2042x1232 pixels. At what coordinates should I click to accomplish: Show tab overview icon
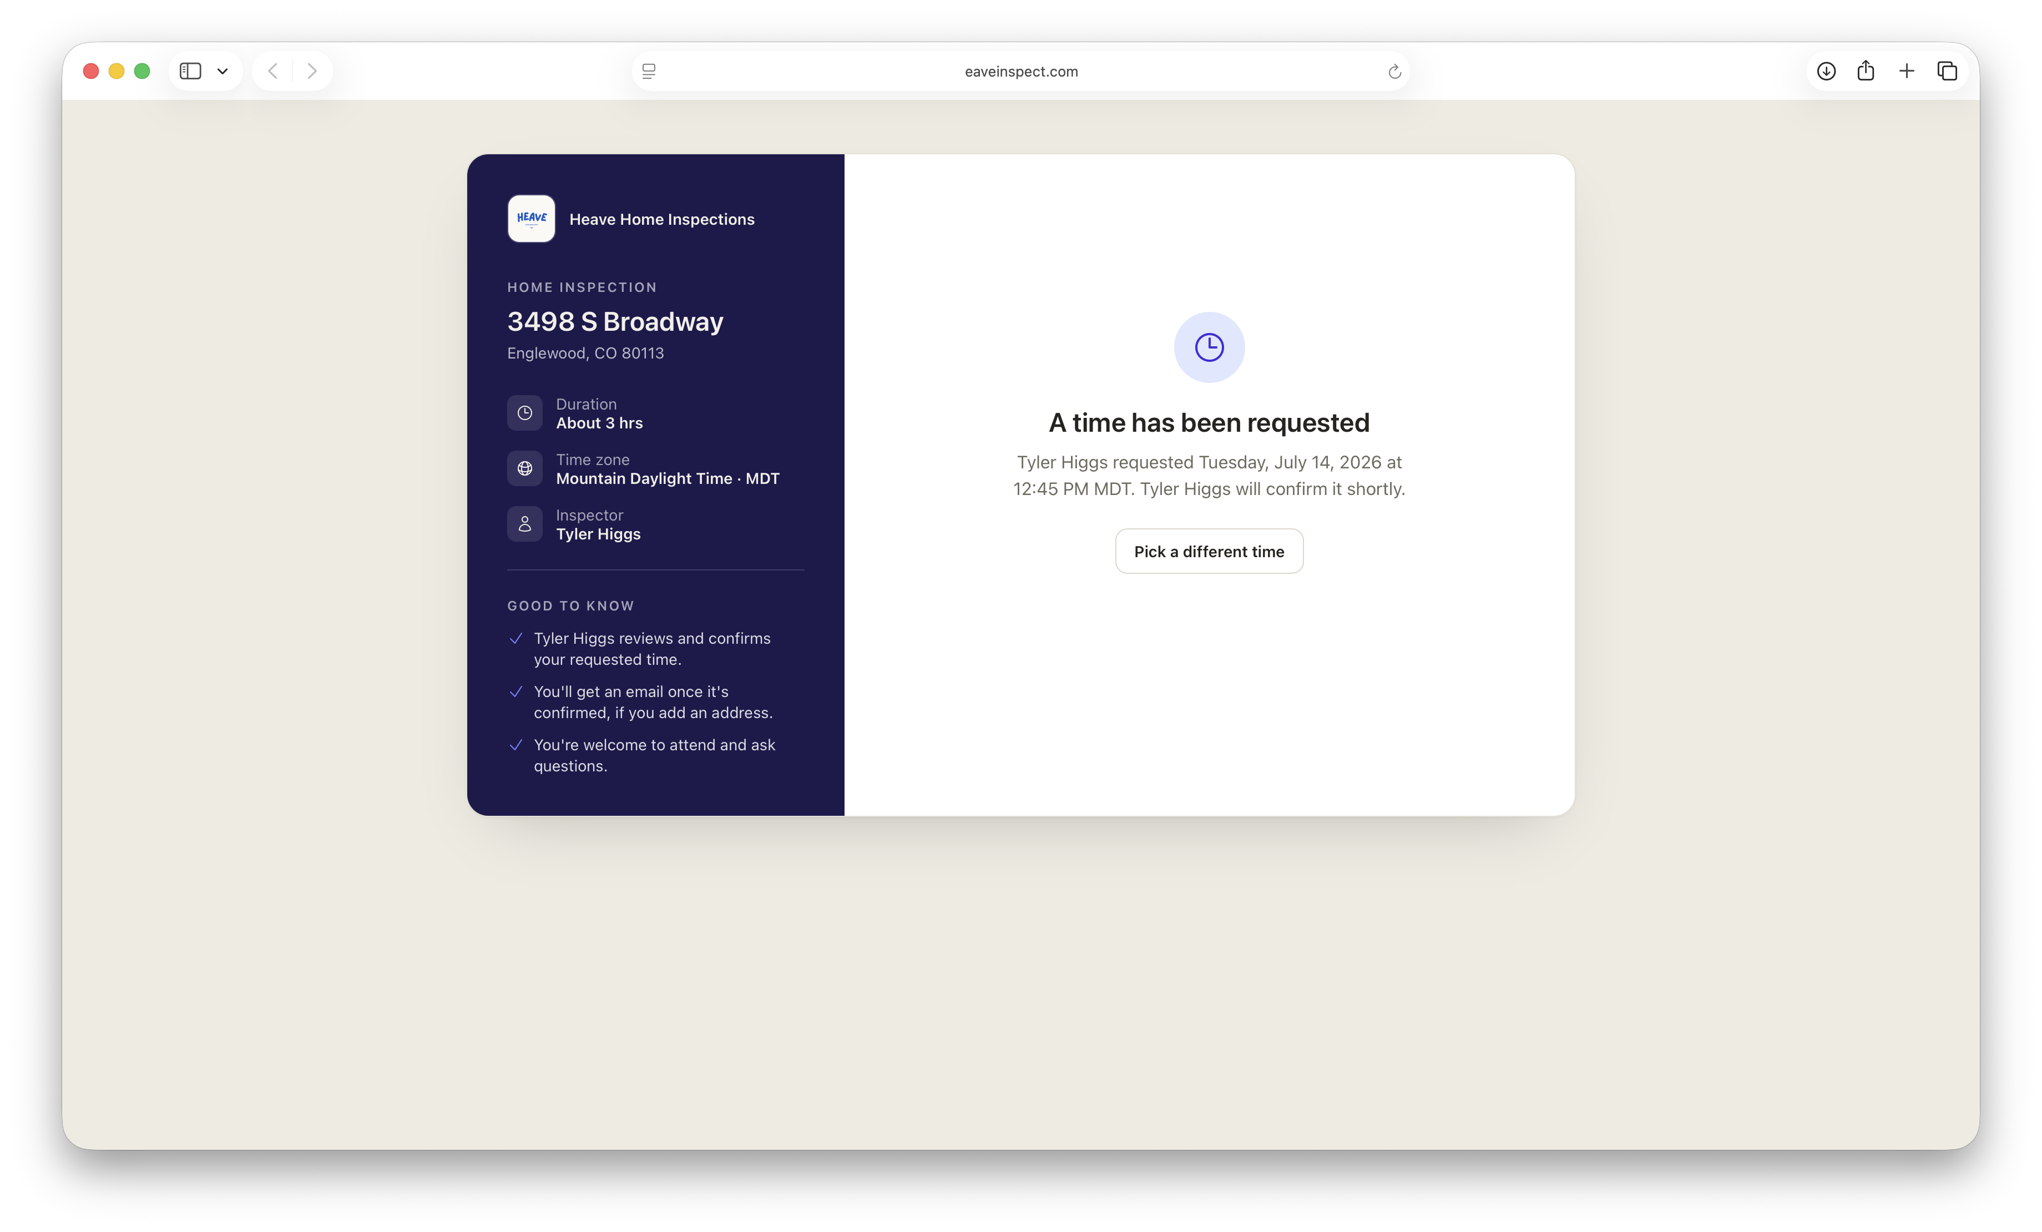pos(1947,71)
